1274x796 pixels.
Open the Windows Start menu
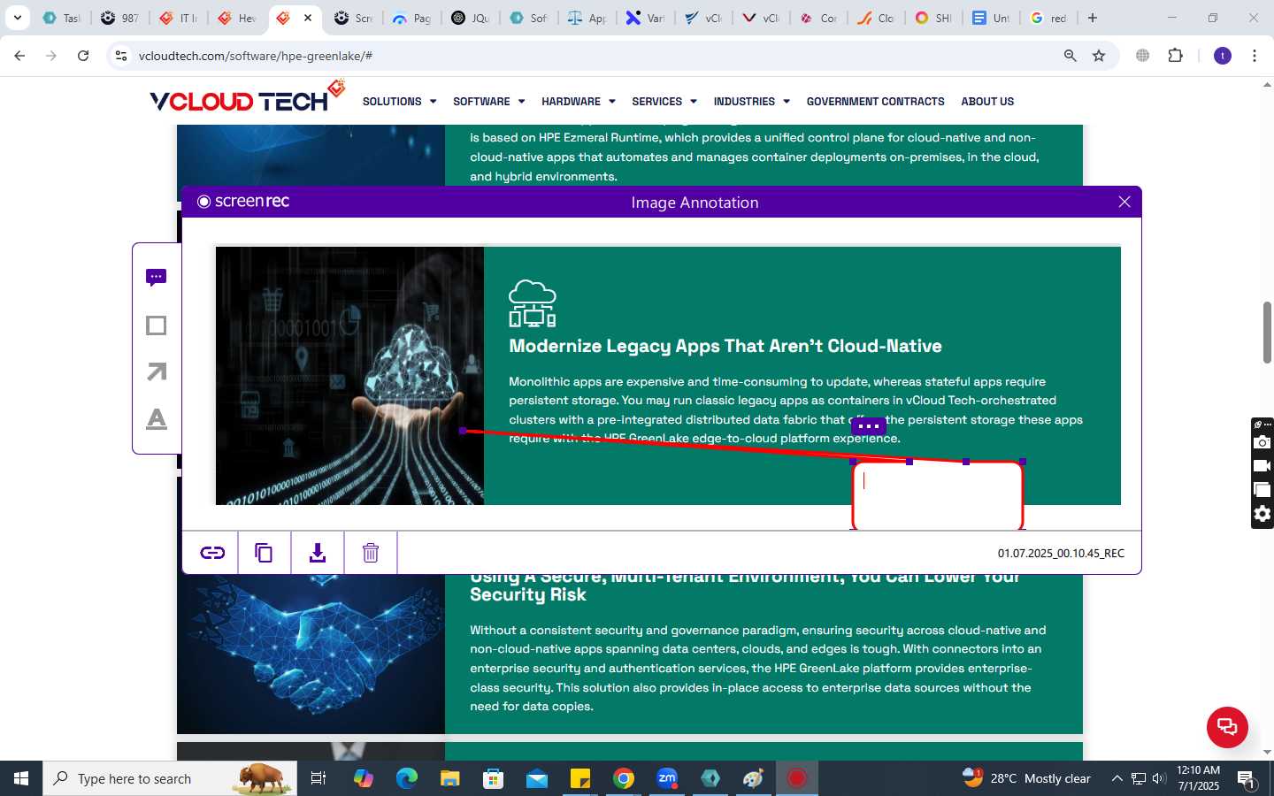click(21, 778)
